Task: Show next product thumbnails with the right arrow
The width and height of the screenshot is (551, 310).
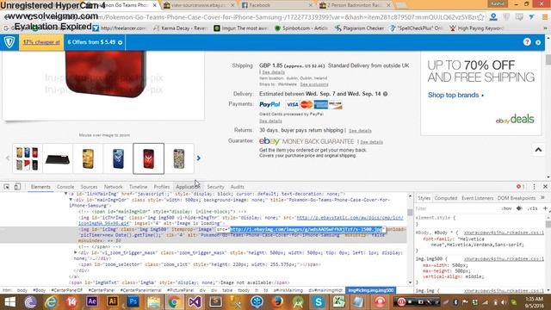Action: [199, 158]
